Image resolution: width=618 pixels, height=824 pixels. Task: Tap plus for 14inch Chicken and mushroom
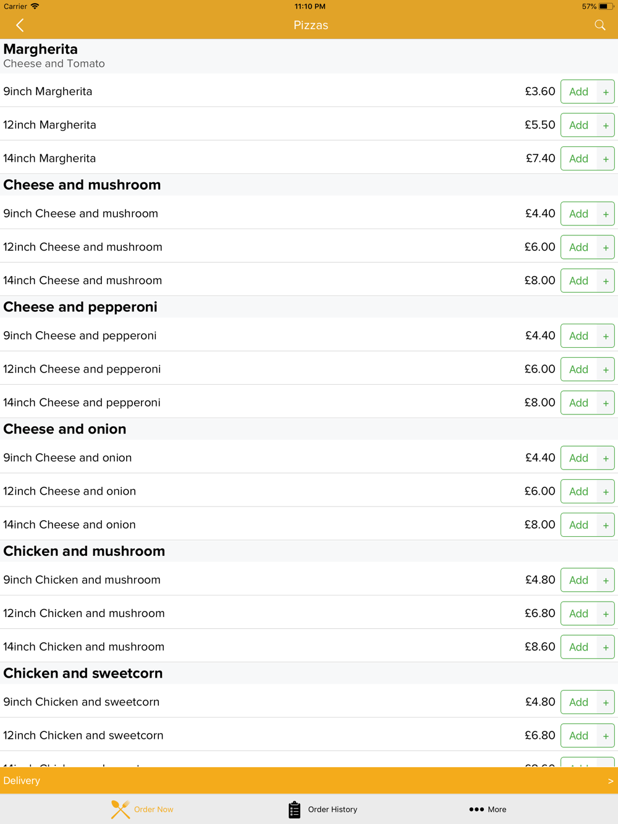tap(606, 647)
